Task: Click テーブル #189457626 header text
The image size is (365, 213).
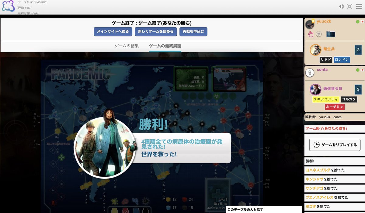Action: point(33,2)
